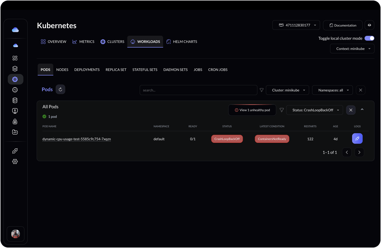Viewport: 381px width, 248px height.
Task: Clear cluster and namespace filters with X
Action: point(361,90)
